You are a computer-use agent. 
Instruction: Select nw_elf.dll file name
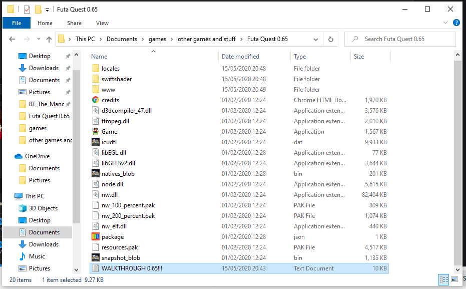(x=114, y=226)
